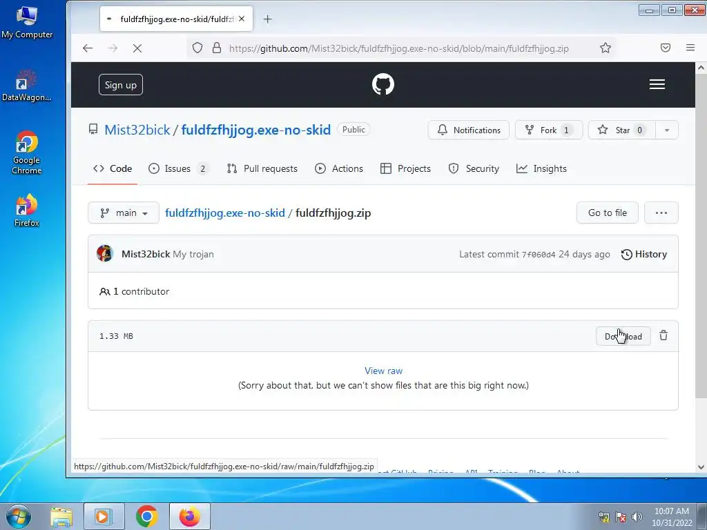Viewport: 707px width, 530px height.
Task: Expand the Star dropdown arrow
Action: tap(667, 130)
